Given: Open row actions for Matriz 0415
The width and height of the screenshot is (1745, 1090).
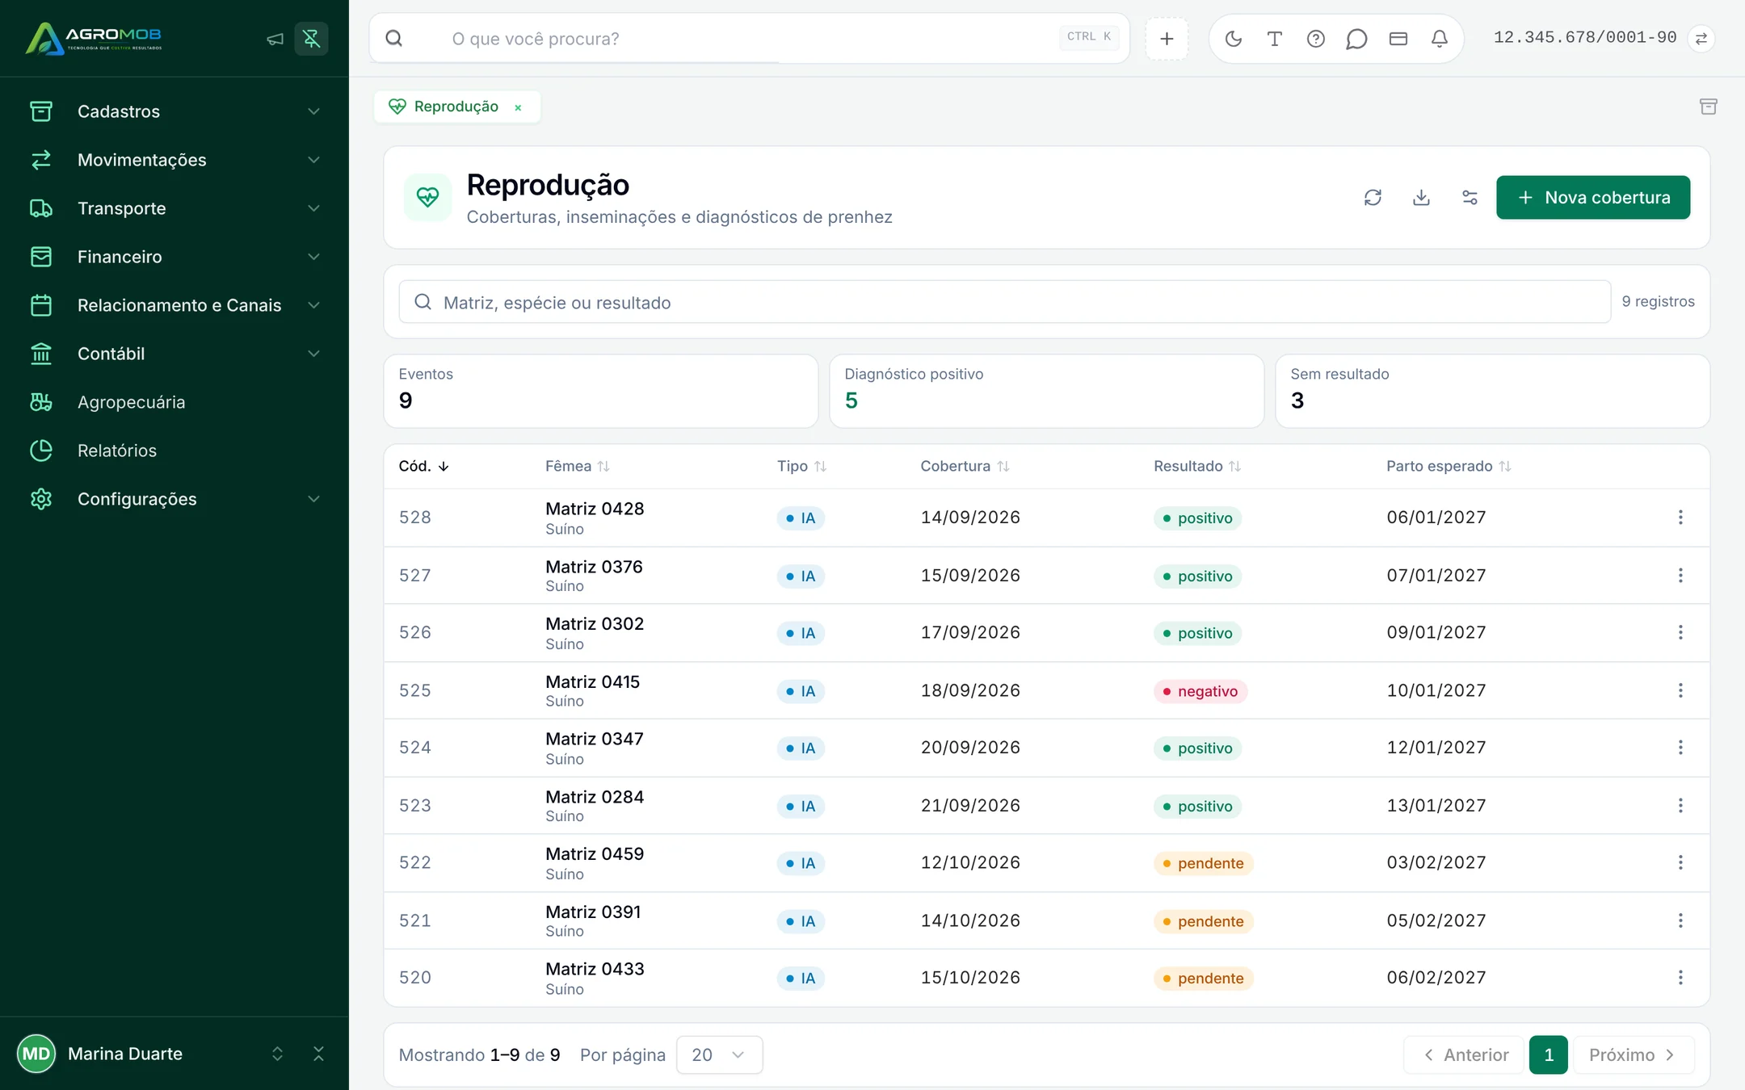Looking at the screenshot, I should pyautogui.click(x=1680, y=690).
